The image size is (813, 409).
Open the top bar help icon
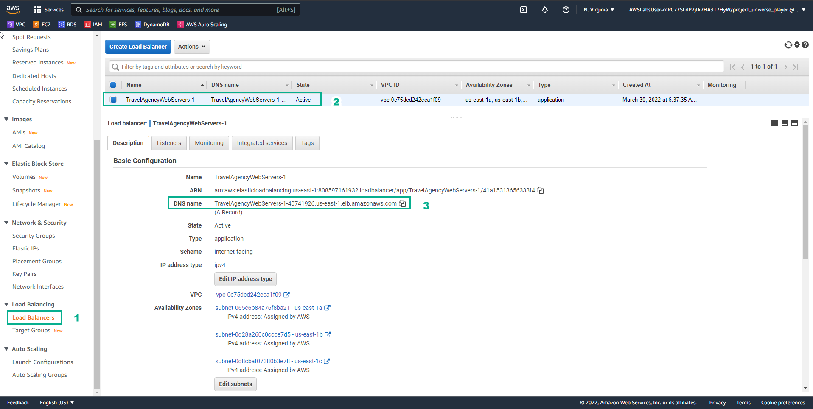566,10
